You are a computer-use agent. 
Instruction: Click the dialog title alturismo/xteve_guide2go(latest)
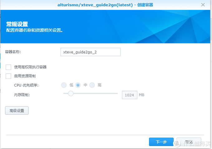[95, 5]
